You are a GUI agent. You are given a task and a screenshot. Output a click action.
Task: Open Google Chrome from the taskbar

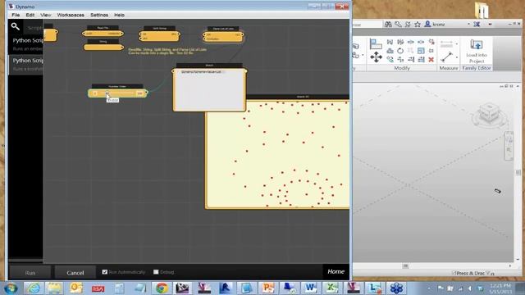[x=162, y=288]
